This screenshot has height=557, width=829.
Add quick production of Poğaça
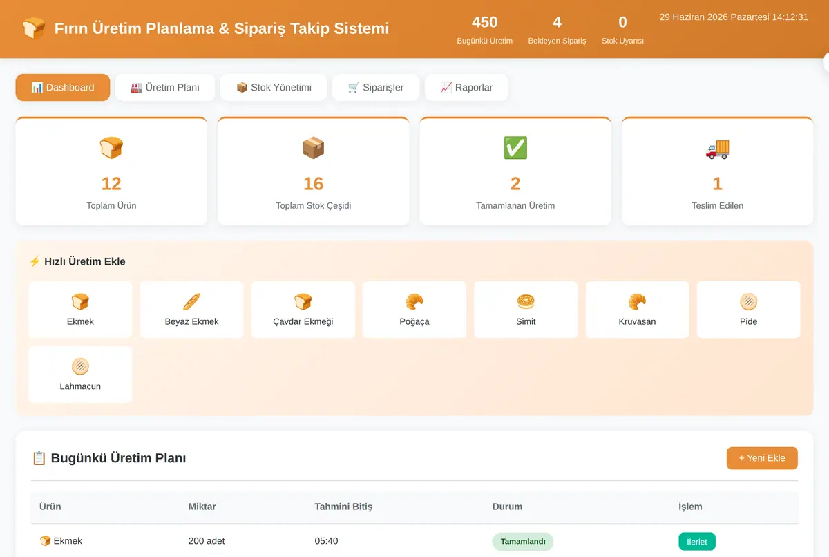pos(414,310)
